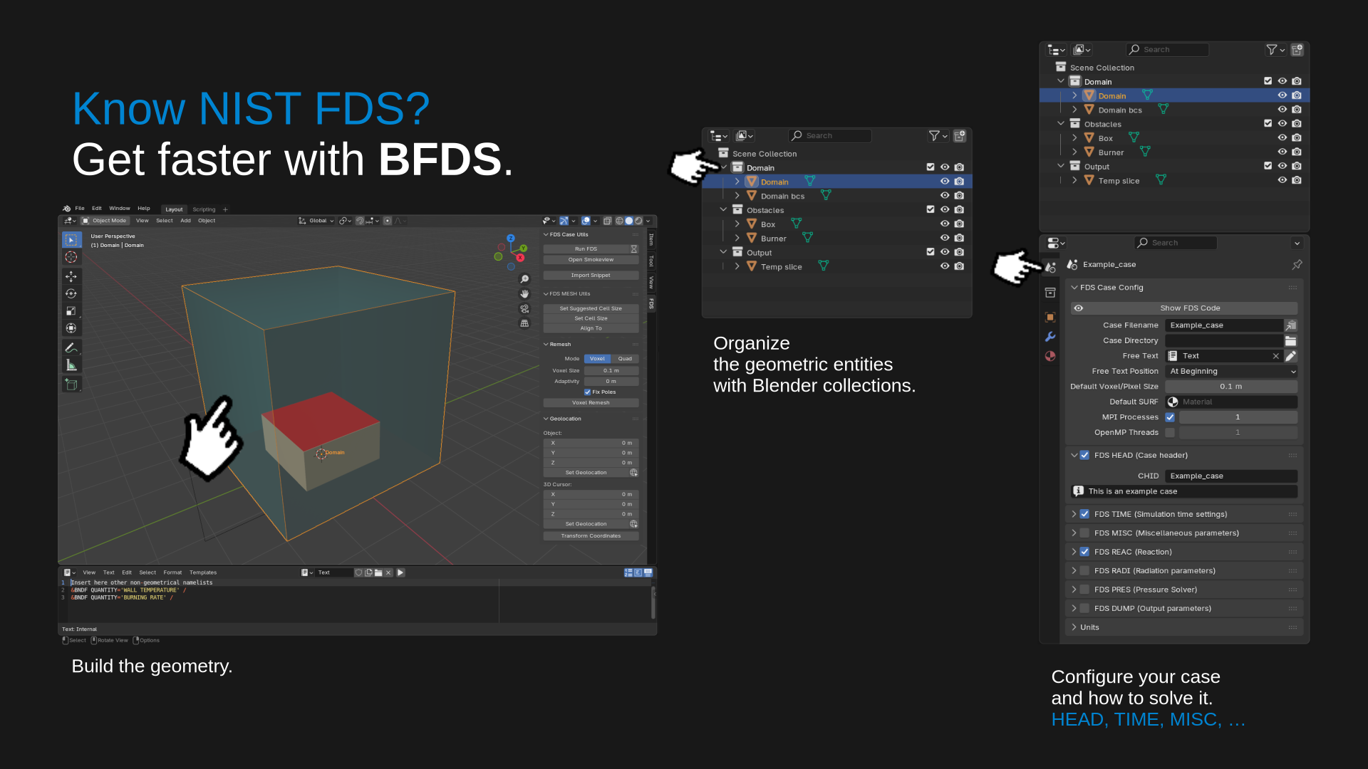Enable the FDS MISC checkbox

(1084, 533)
